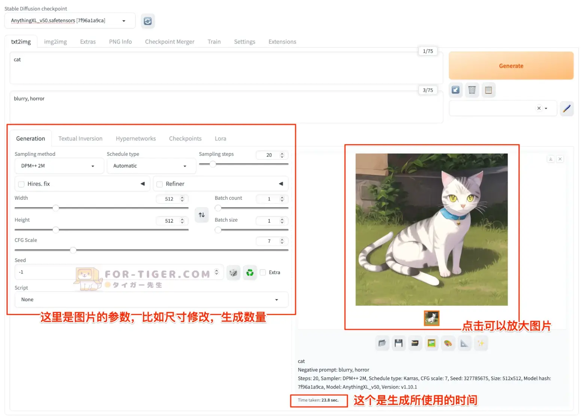
Task: Open the Sampling method dropdown
Action: click(x=59, y=166)
